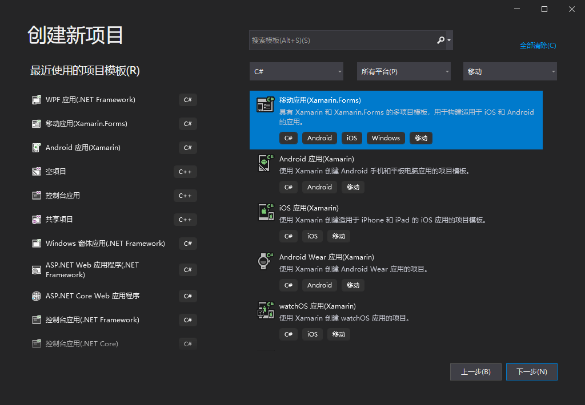Click the 上一步(B) button
The height and width of the screenshot is (405, 585).
coord(476,372)
